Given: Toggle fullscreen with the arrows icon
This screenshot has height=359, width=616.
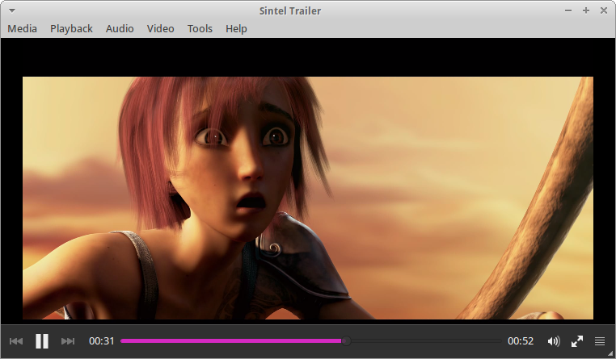Looking at the screenshot, I should (577, 341).
